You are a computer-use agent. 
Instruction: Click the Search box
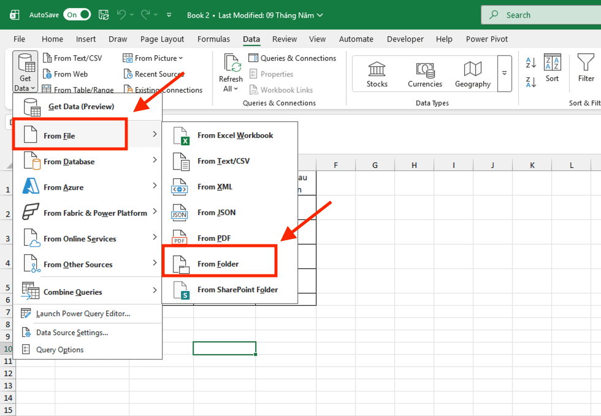(x=541, y=15)
